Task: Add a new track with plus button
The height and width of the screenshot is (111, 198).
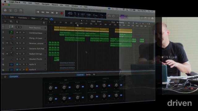Action: click(x=5, y=21)
